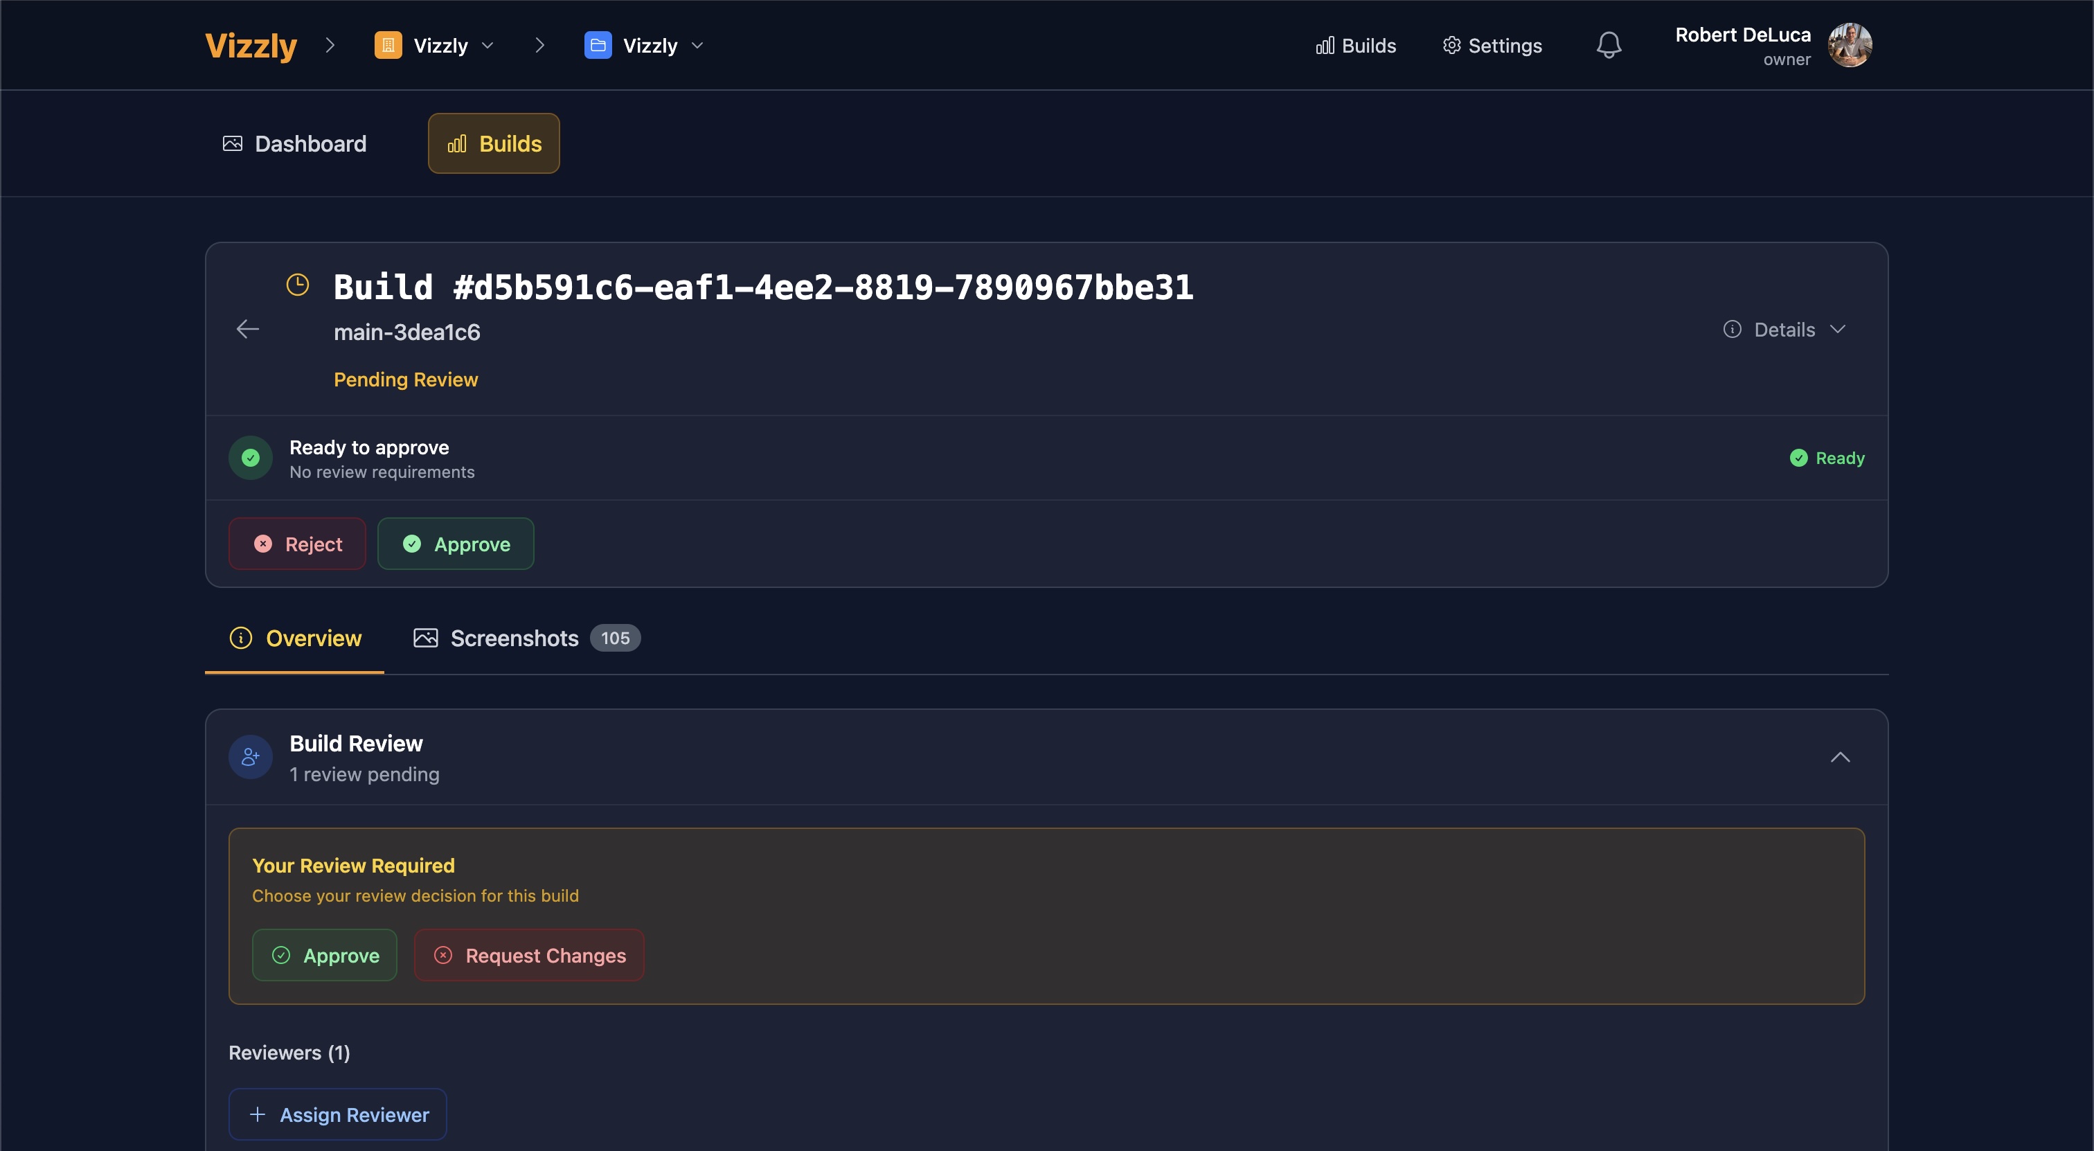Go back using the left arrow
Viewport: 2094px width, 1151px height.
tap(247, 329)
